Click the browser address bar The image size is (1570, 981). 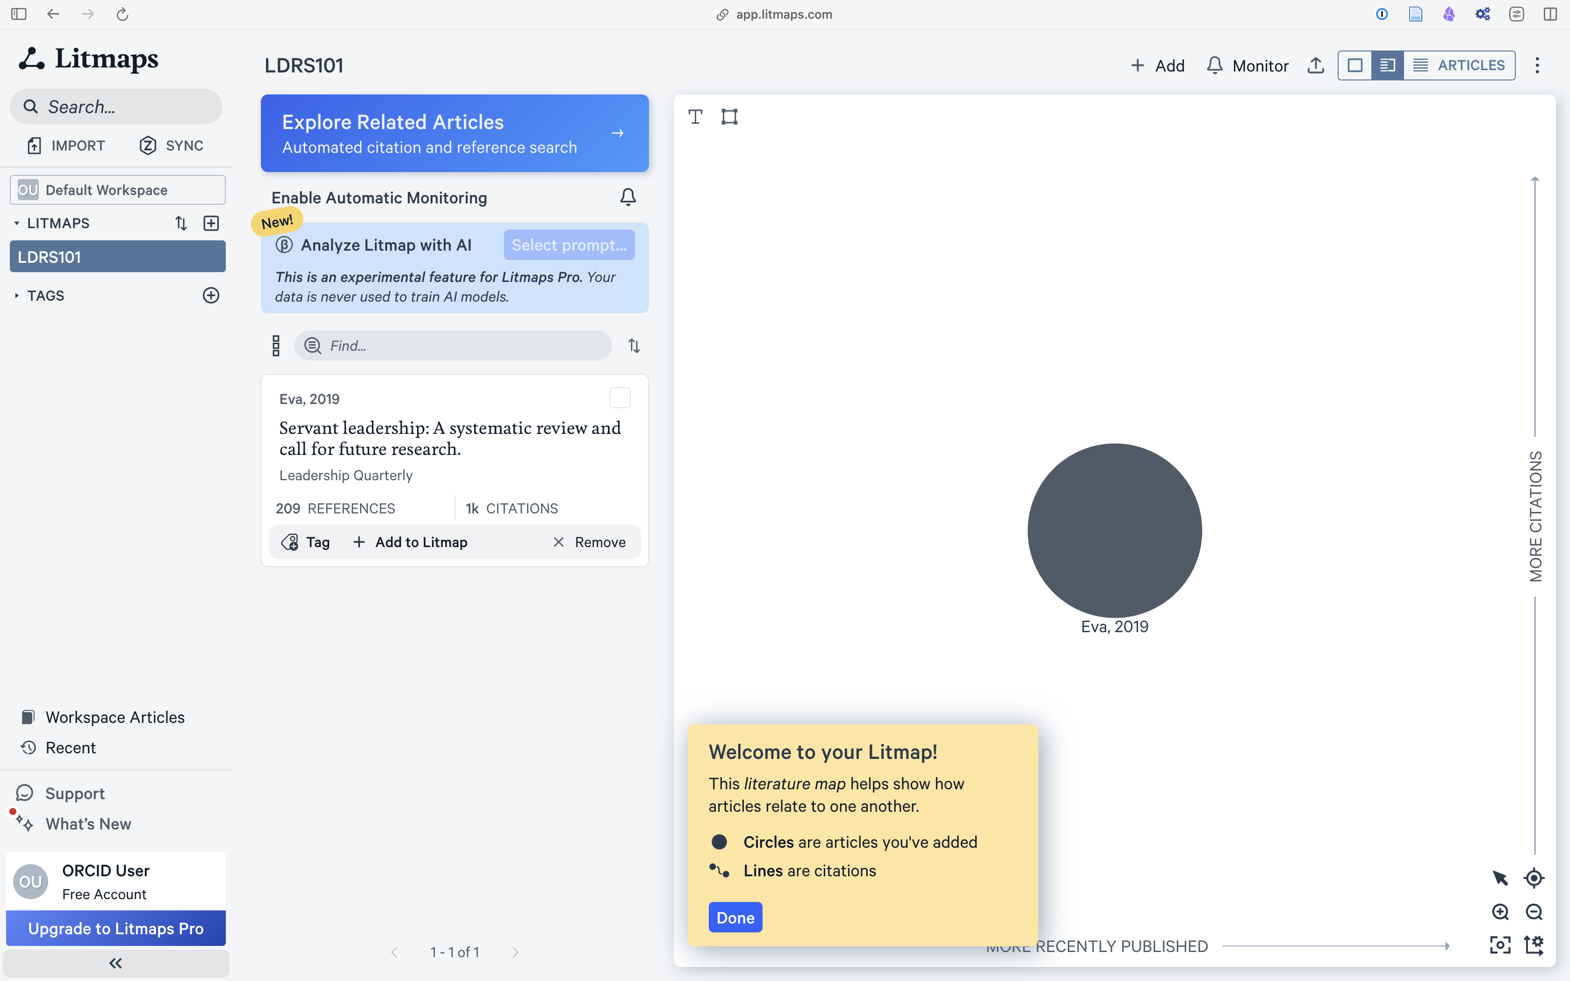click(x=774, y=14)
